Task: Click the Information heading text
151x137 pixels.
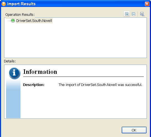Action: click(40, 72)
